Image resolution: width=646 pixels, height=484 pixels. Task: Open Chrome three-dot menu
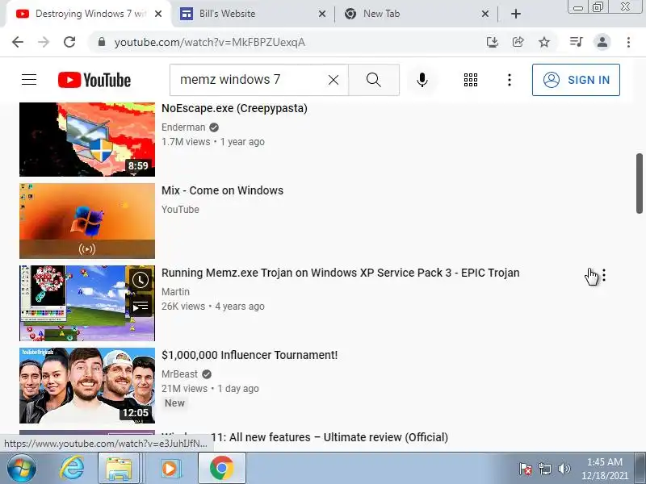pos(628,42)
